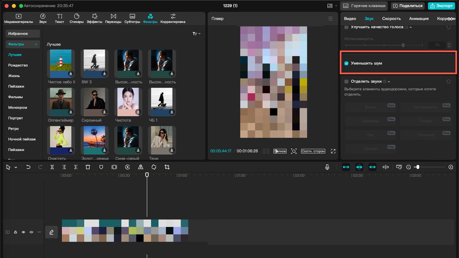Viewport: 459px width, 258px height.
Task: Select Ретро filter category
Action: [x=13, y=128]
